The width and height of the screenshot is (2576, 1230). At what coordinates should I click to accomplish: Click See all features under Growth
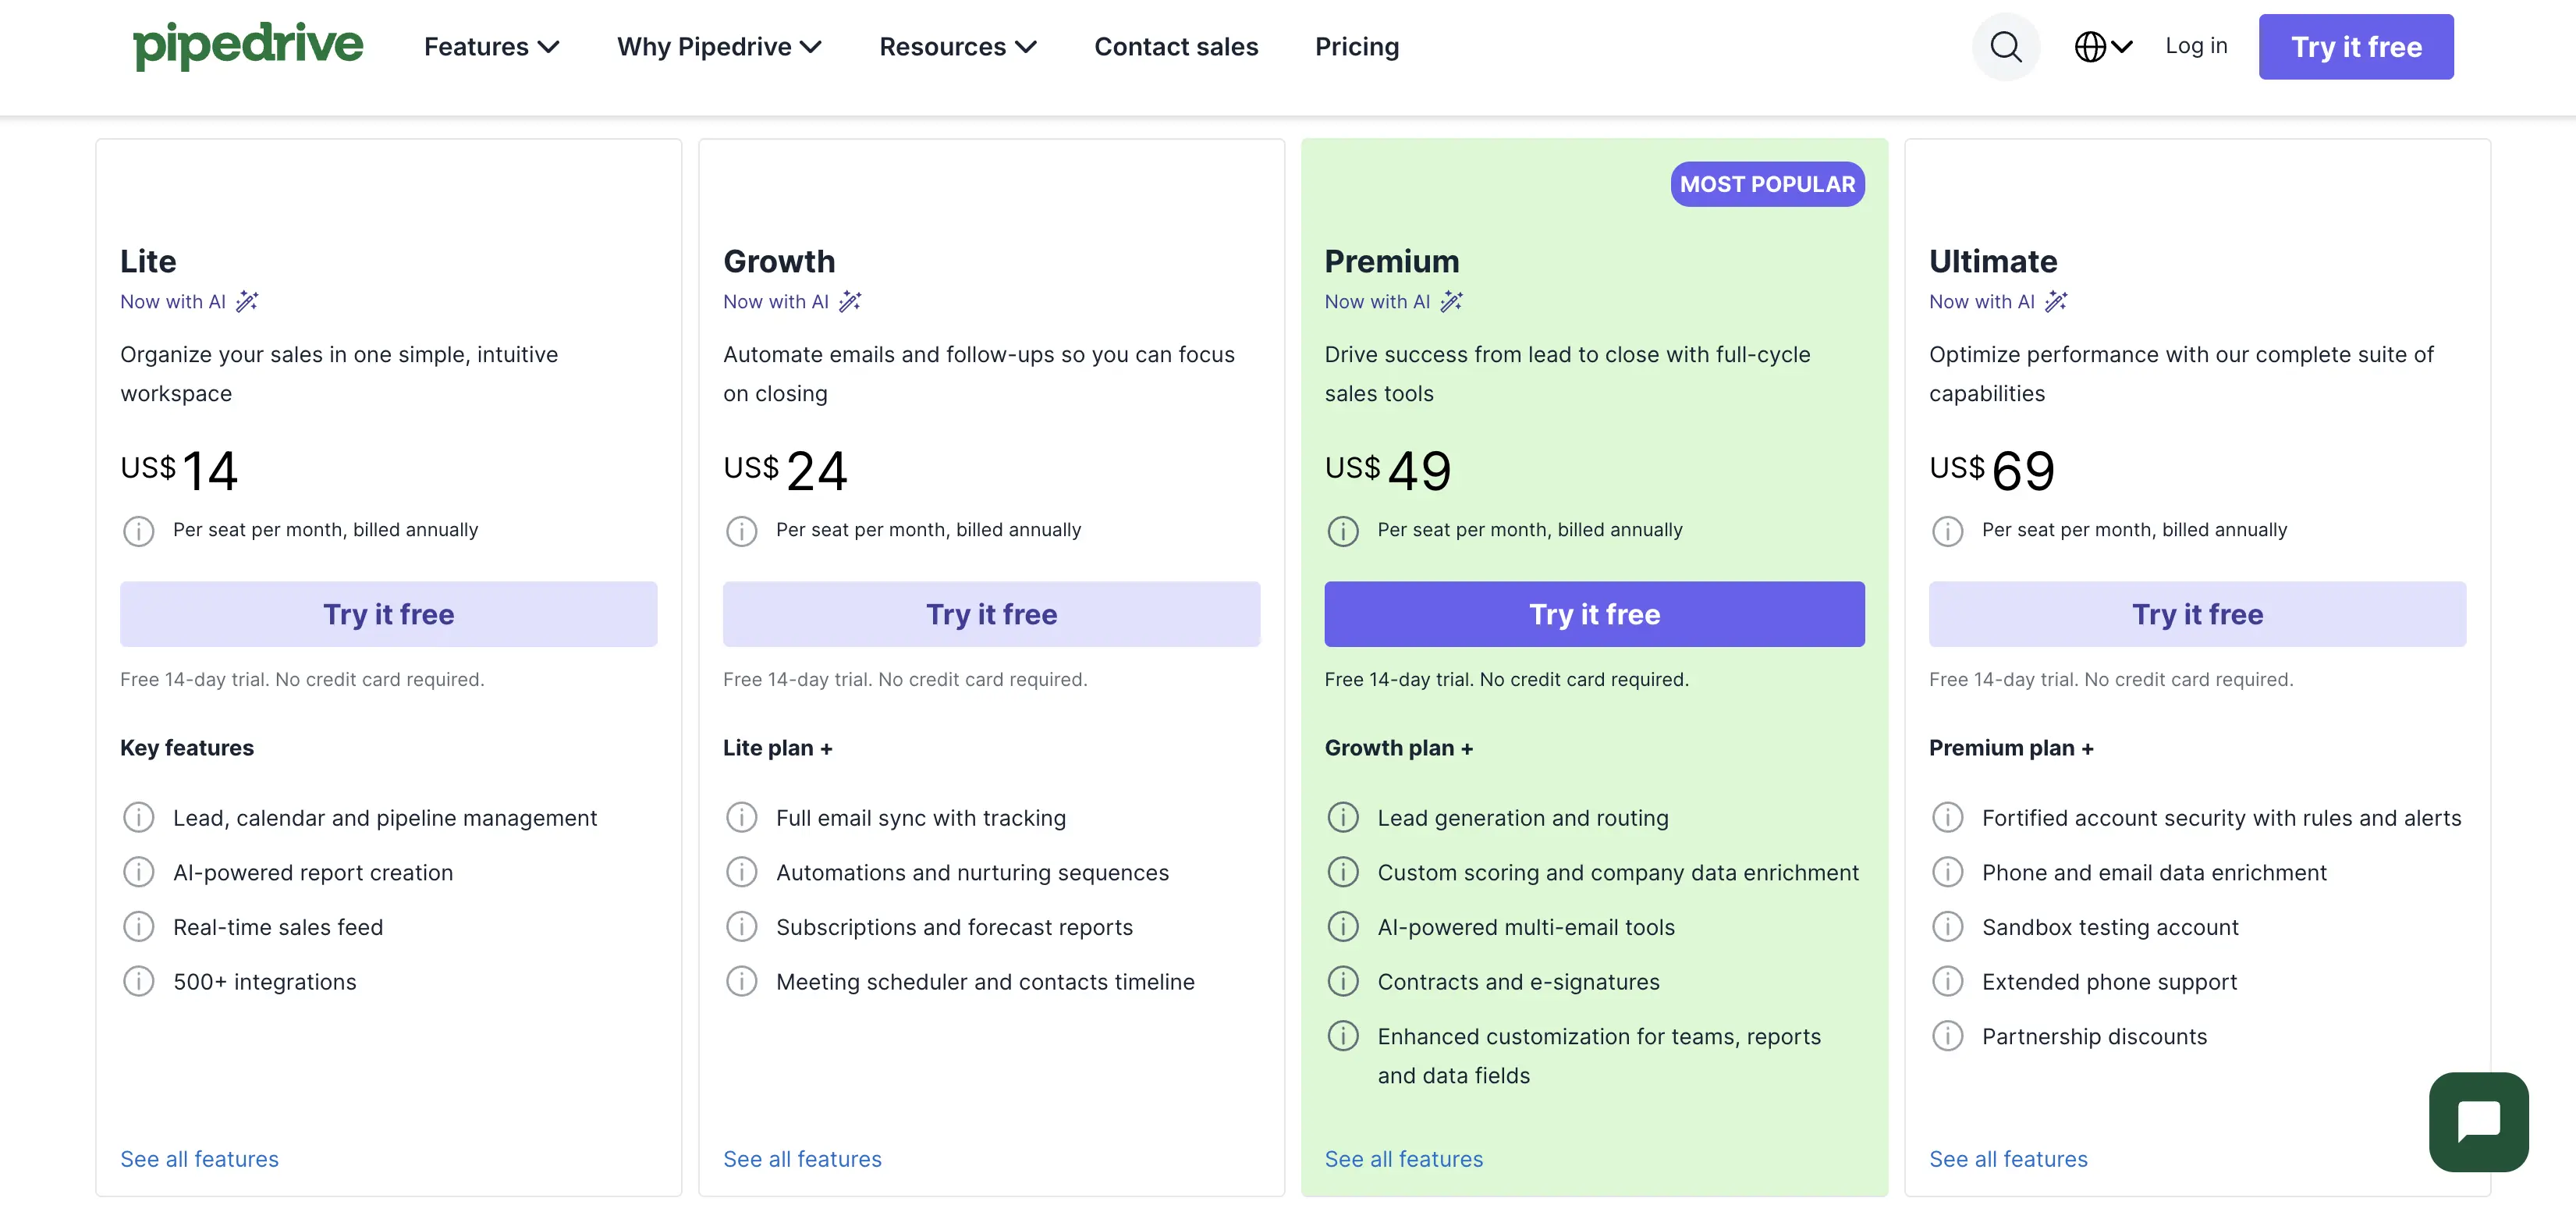802,1159
